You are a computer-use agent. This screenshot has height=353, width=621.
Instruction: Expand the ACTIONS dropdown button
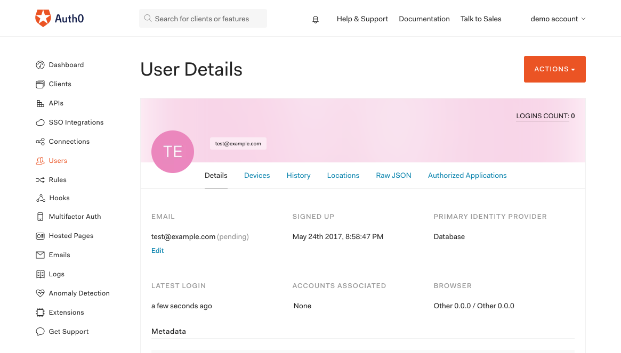click(x=554, y=69)
